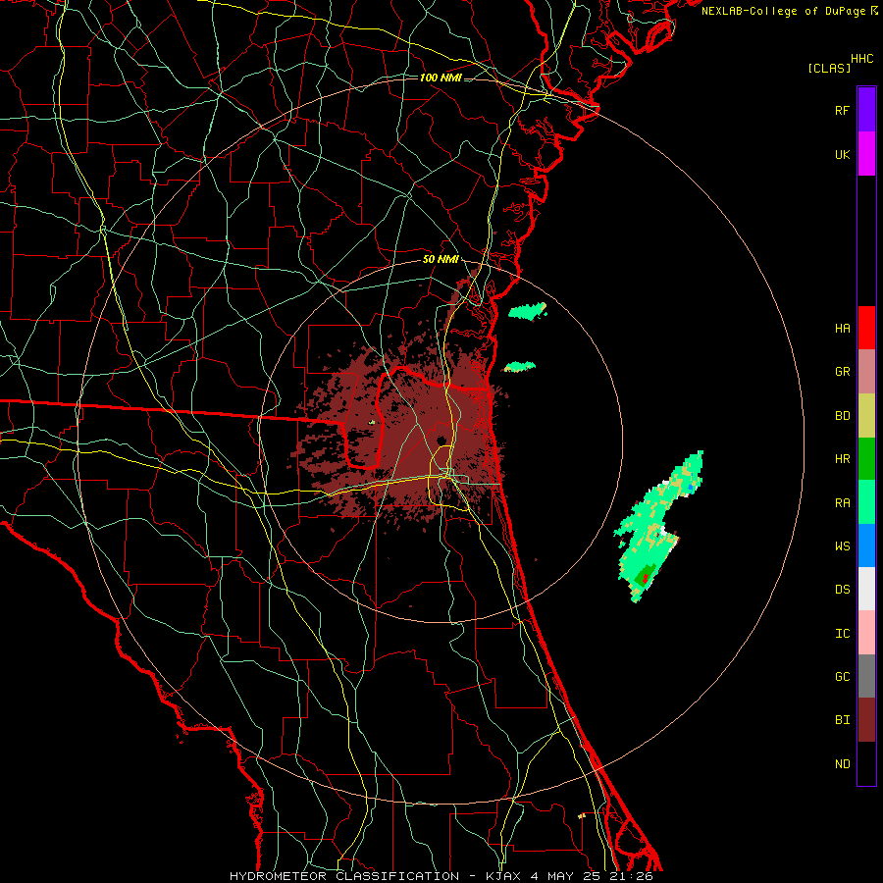Click the GC gray legend swatch
Viewport: 883px width, 883px height.
click(866, 676)
